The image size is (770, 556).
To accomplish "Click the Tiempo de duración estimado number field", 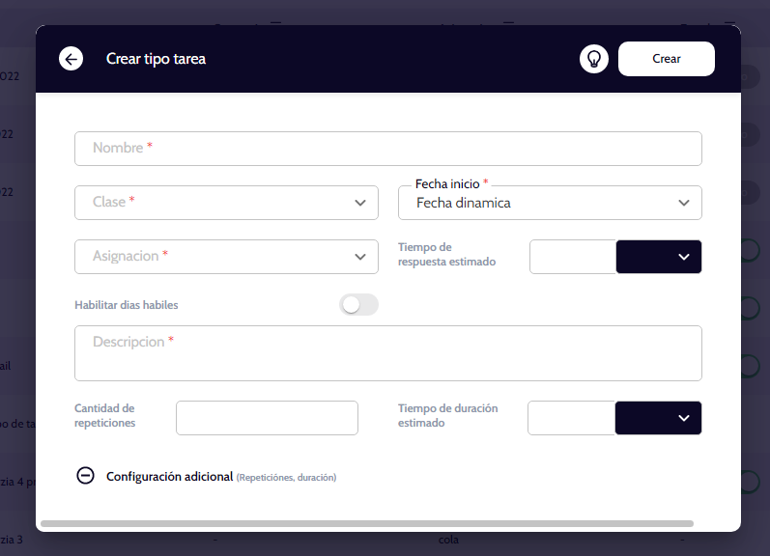I will click(571, 418).
